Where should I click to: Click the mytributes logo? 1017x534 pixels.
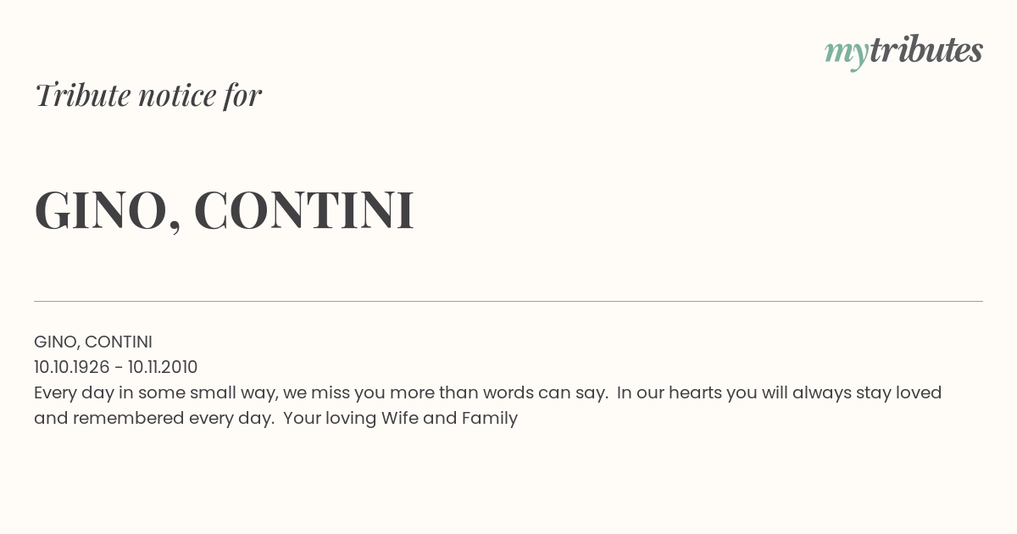903,53
